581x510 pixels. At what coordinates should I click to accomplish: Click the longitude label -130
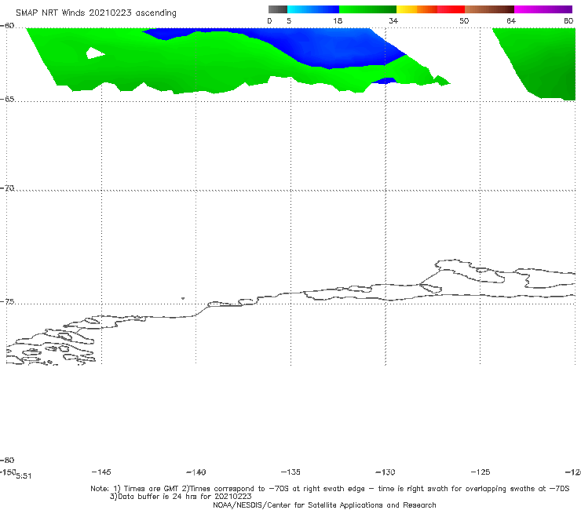click(386, 472)
